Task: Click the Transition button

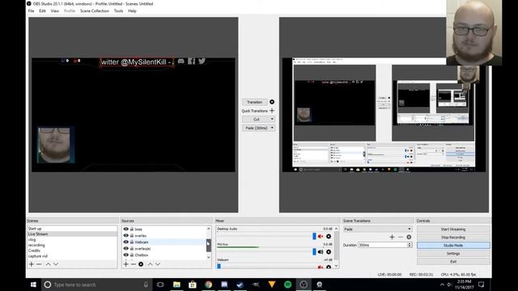Action: pyautogui.click(x=255, y=102)
